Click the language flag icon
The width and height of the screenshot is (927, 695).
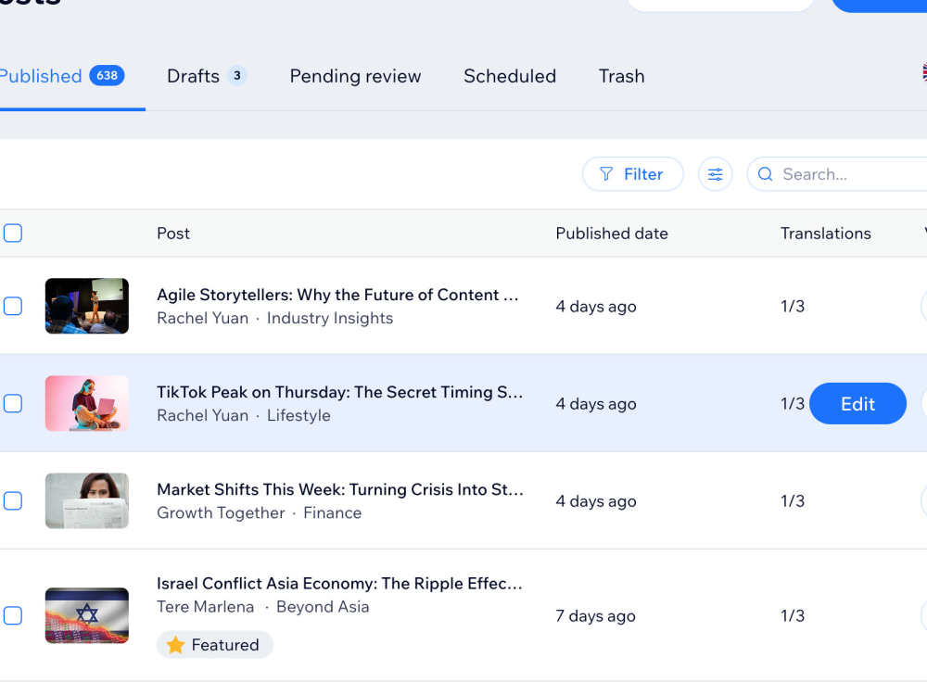pos(924,72)
